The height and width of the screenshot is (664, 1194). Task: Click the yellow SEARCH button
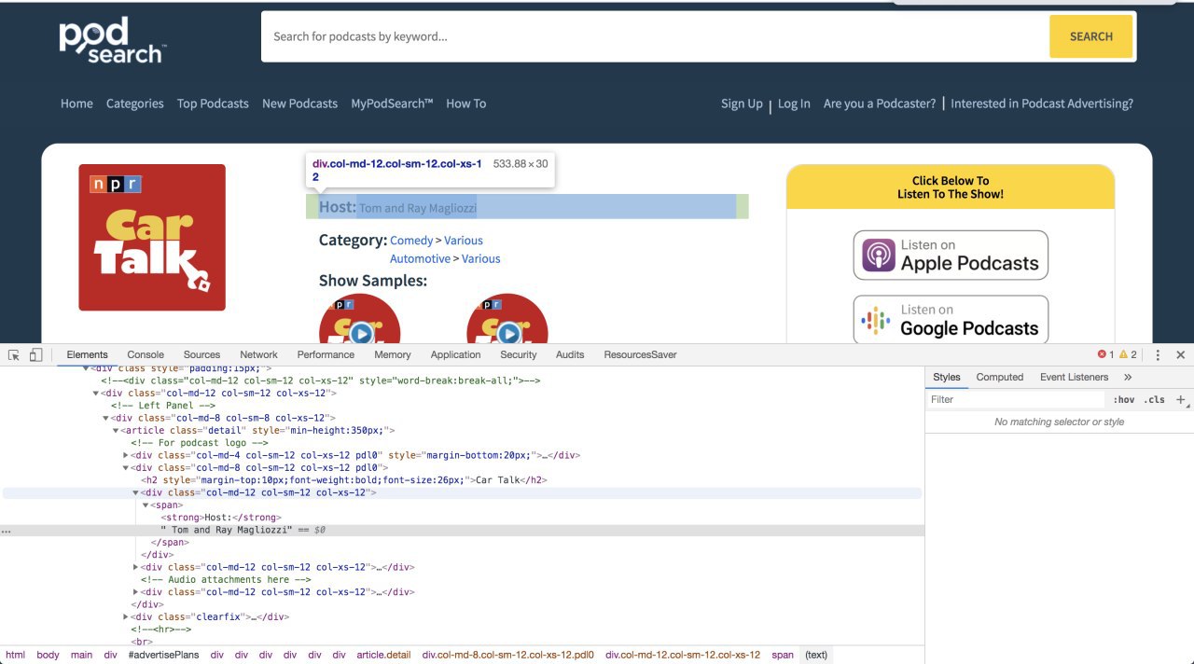pyautogui.click(x=1091, y=36)
